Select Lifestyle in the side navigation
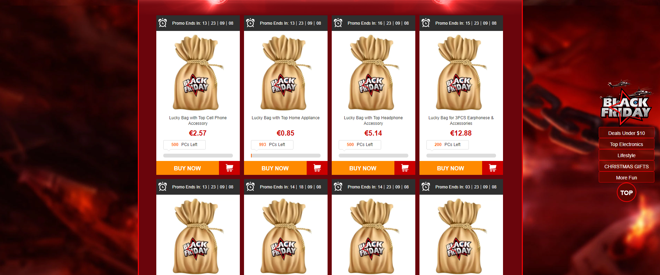 [627, 155]
